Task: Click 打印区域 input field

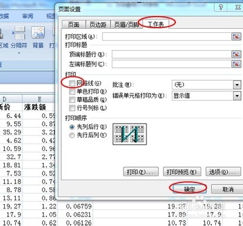Action: point(167,36)
